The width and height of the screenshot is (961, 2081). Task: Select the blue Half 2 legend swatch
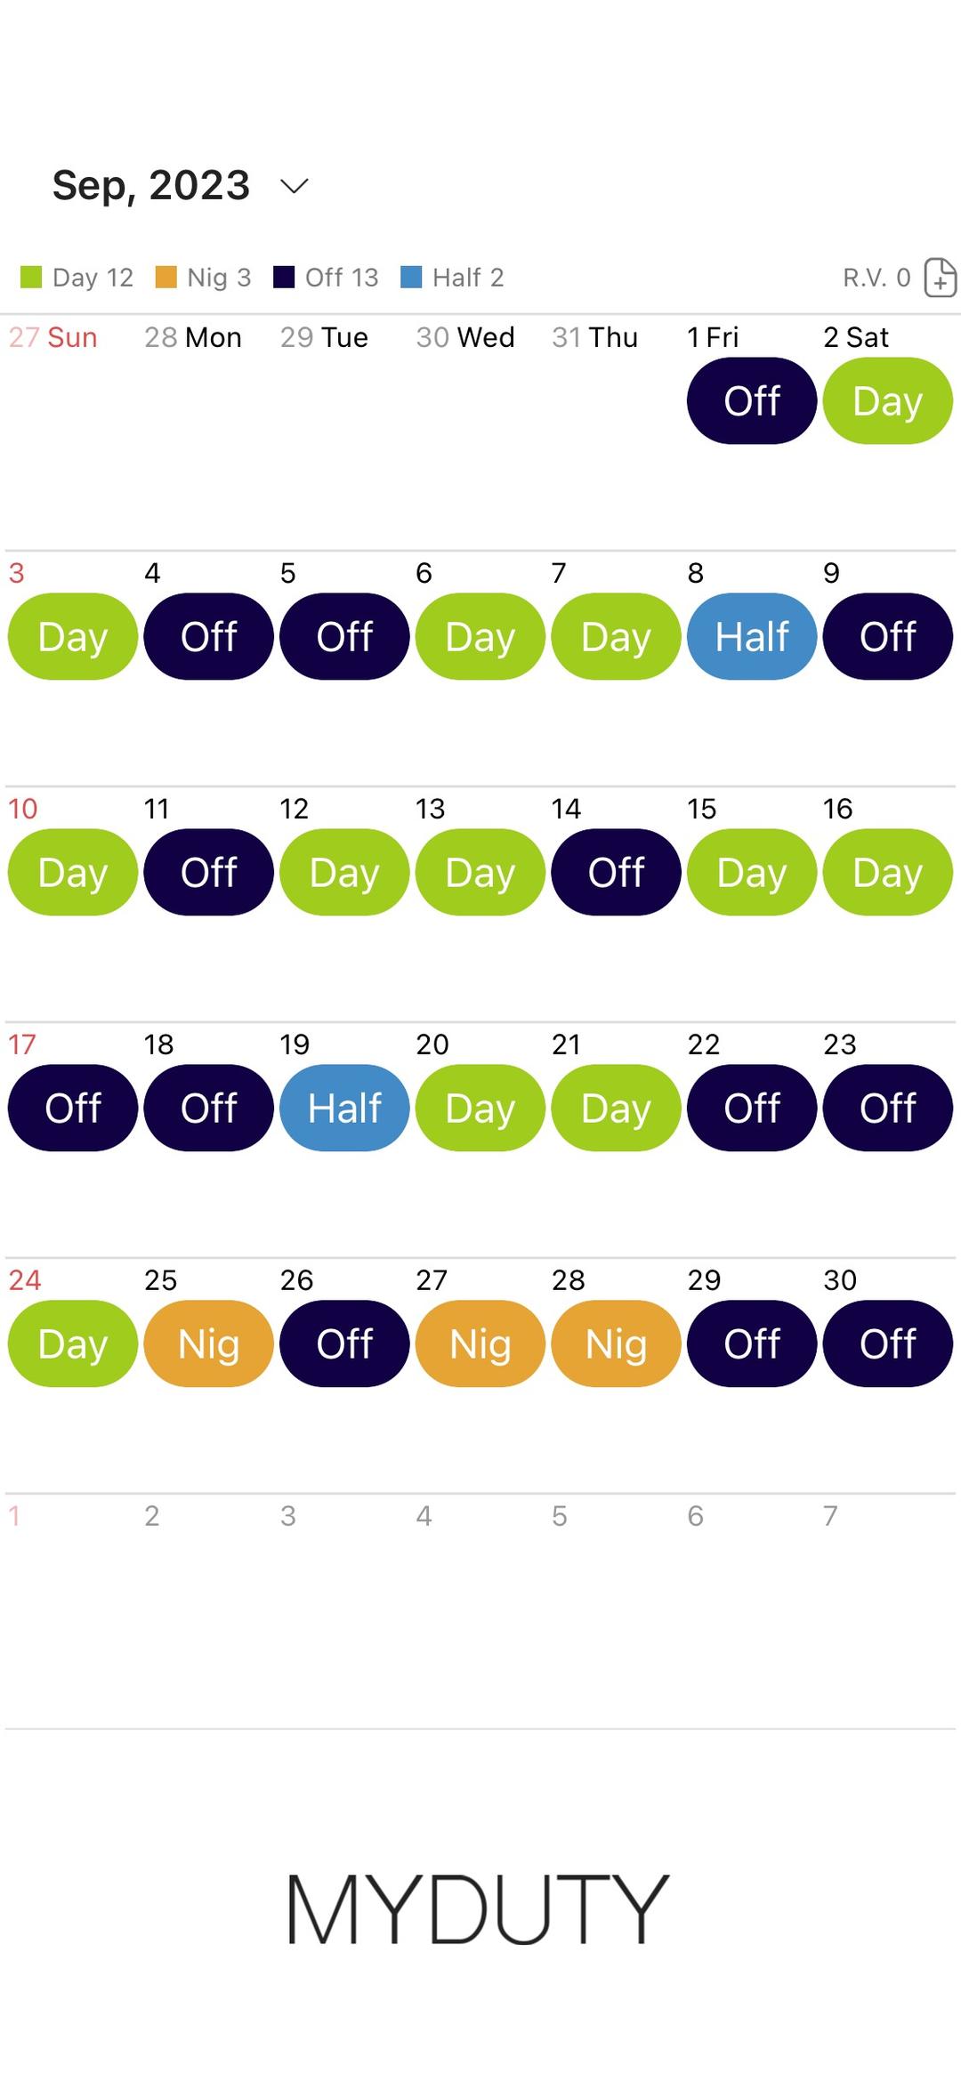411,278
